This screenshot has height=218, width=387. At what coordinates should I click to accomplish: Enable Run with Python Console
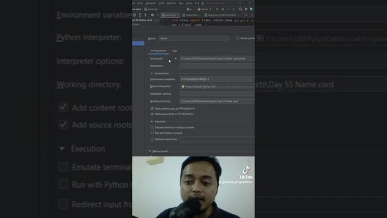pos(152,133)
